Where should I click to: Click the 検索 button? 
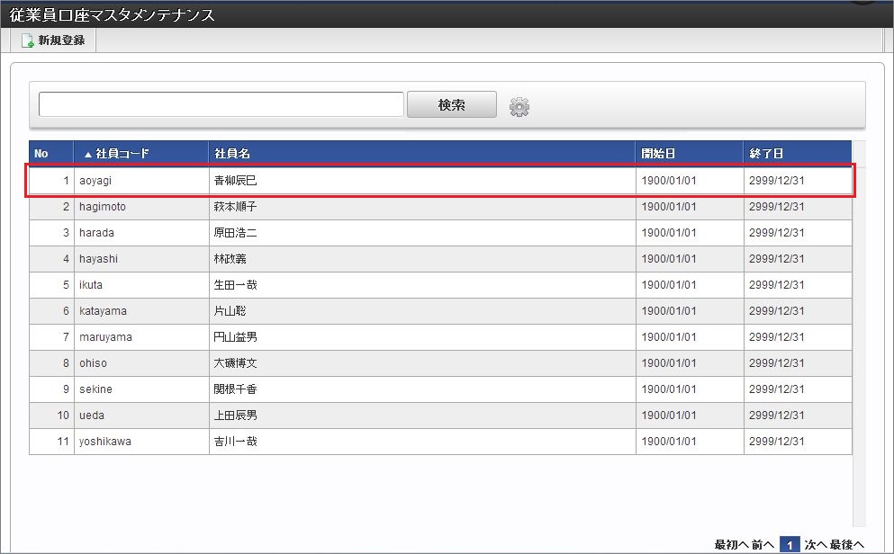pyautogui.click(x=452, y=104)
